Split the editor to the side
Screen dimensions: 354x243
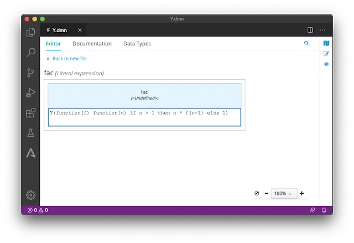[x=310, y=30]
